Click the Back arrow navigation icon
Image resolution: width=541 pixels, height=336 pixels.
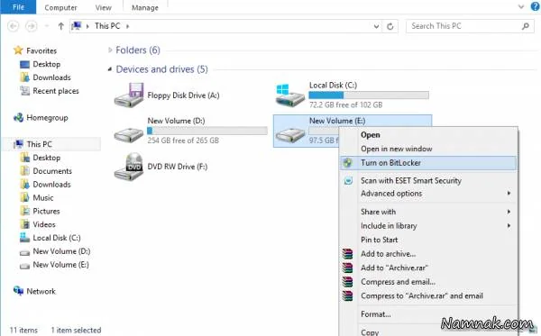point(14,26)
